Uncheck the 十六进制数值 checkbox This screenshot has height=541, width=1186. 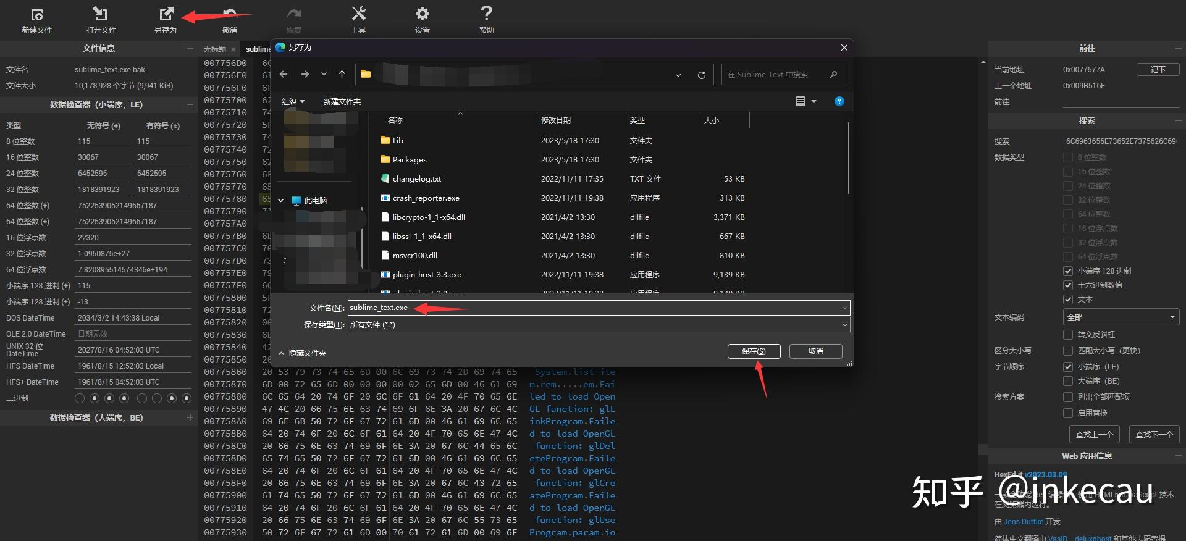click(1067, 285)
